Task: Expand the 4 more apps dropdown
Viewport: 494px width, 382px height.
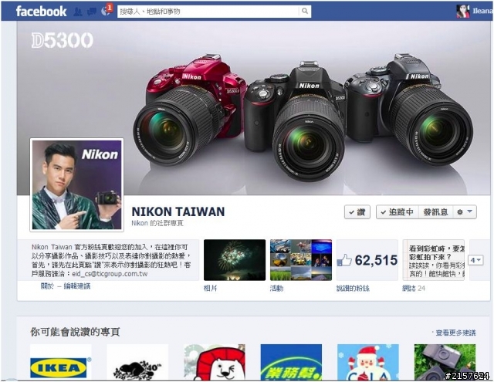Action: (475, 260)
